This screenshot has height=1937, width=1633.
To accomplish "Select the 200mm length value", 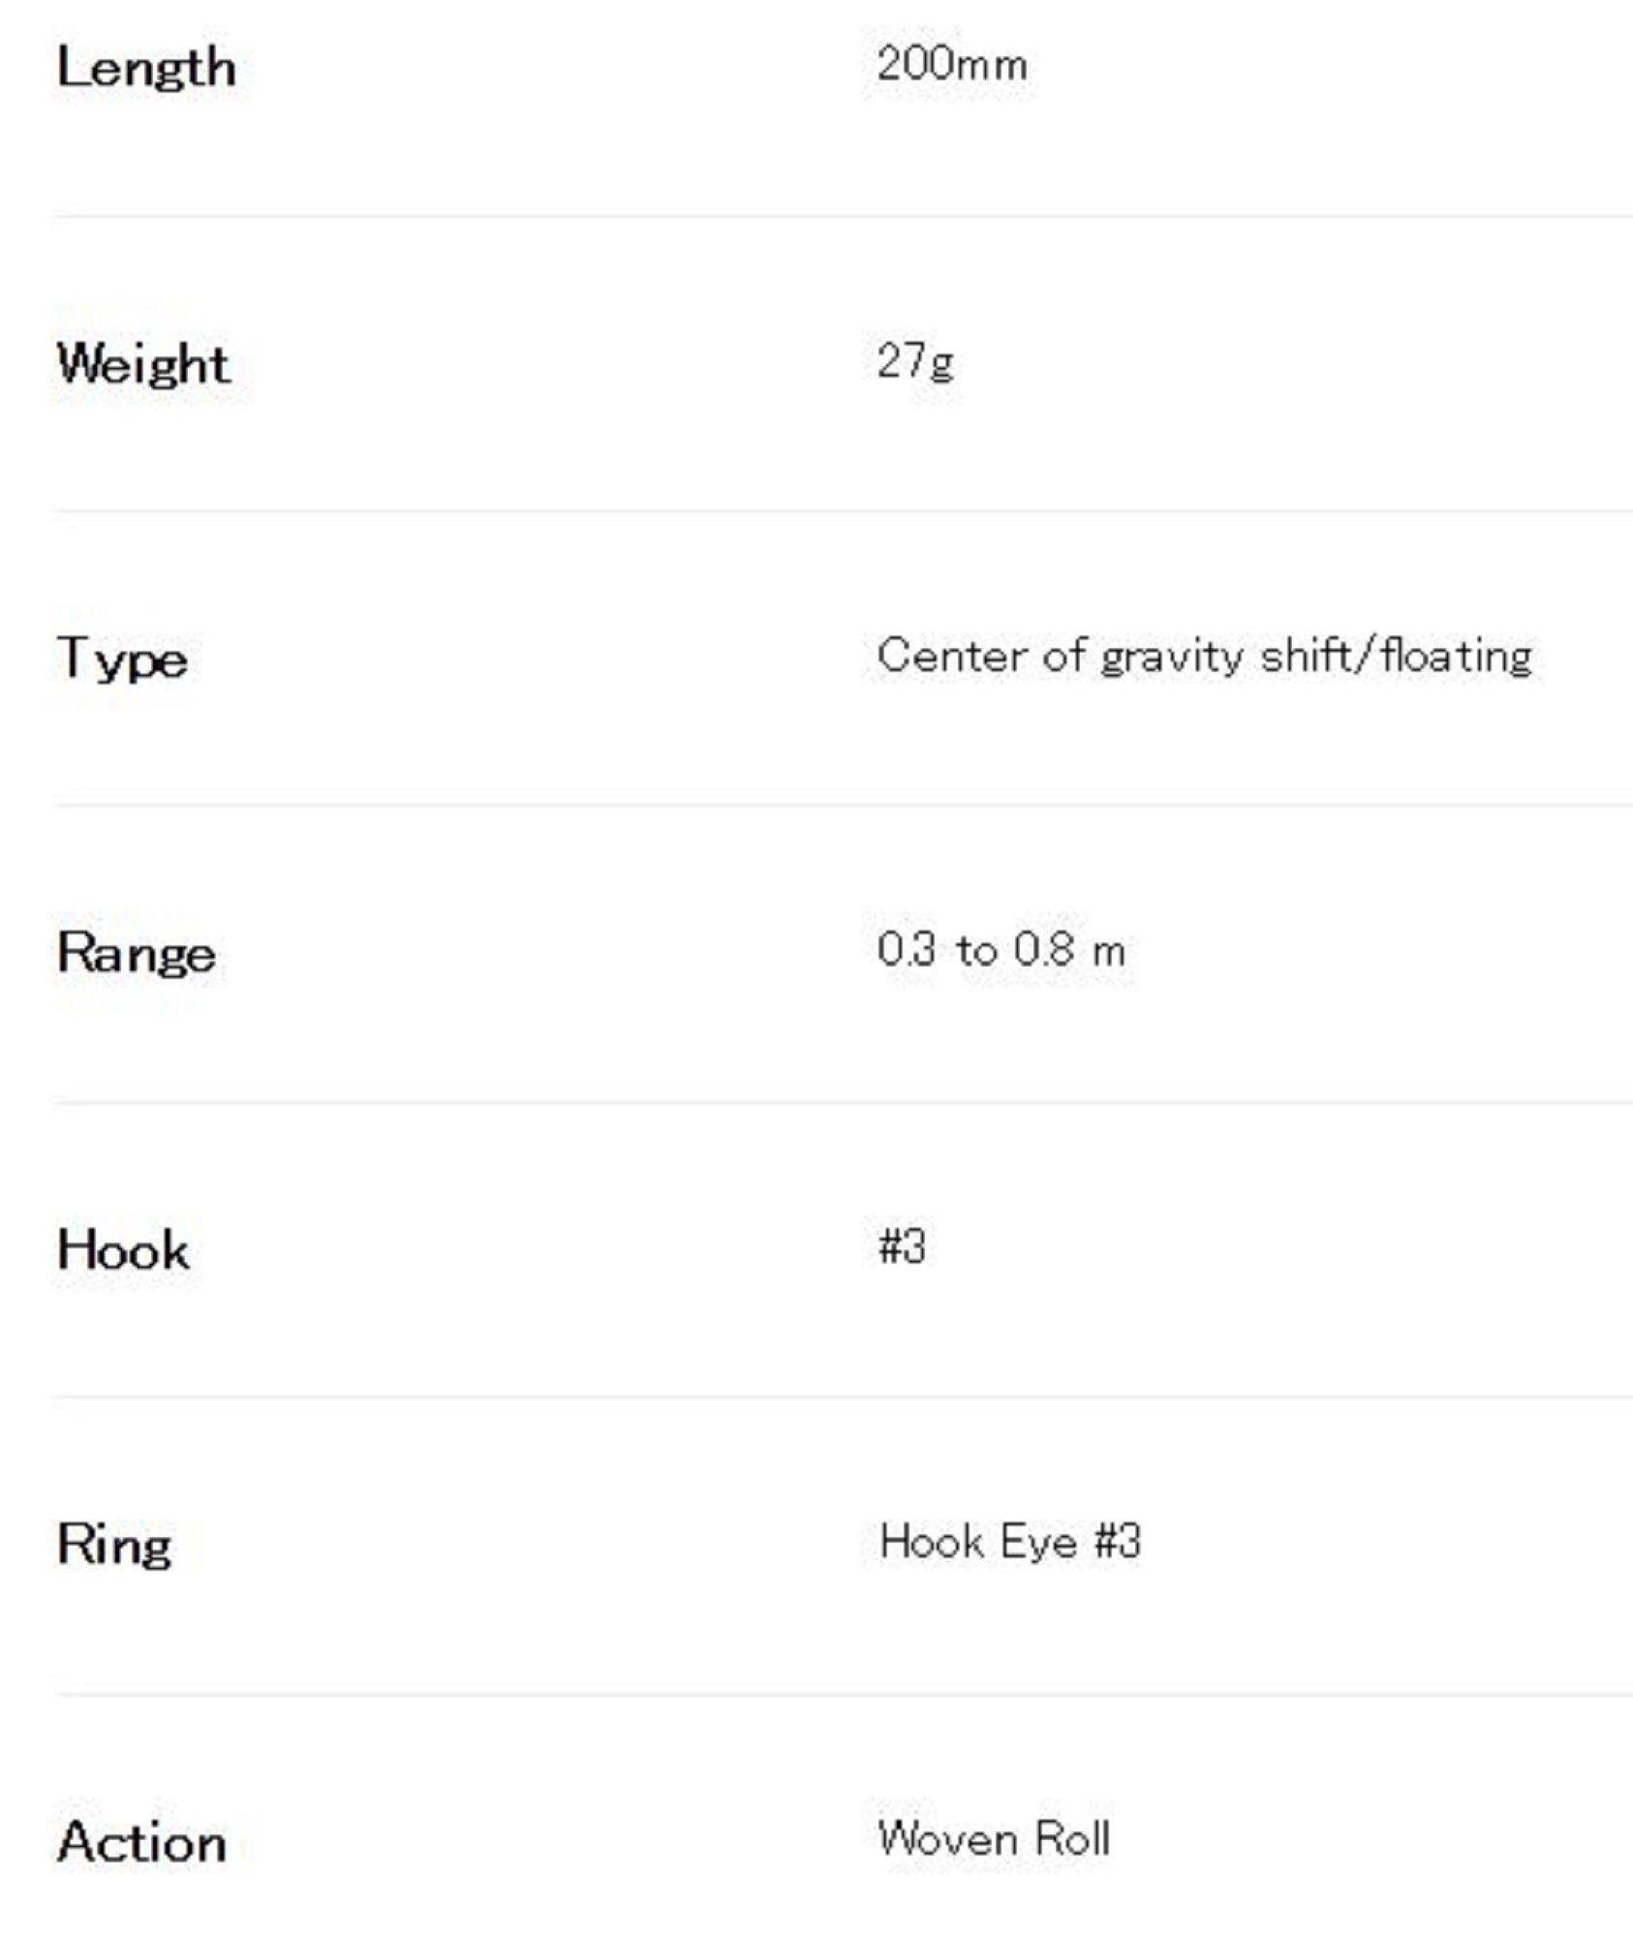I will coord(951,65).
